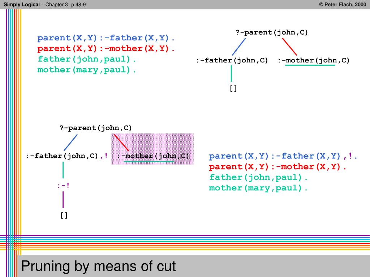This screenshot has height=277, width=370.
Task: Select red "parent(X,Y):-mother(X,Y)." in lower program listing
Action: pyautogui.click(x=277, y=167)
